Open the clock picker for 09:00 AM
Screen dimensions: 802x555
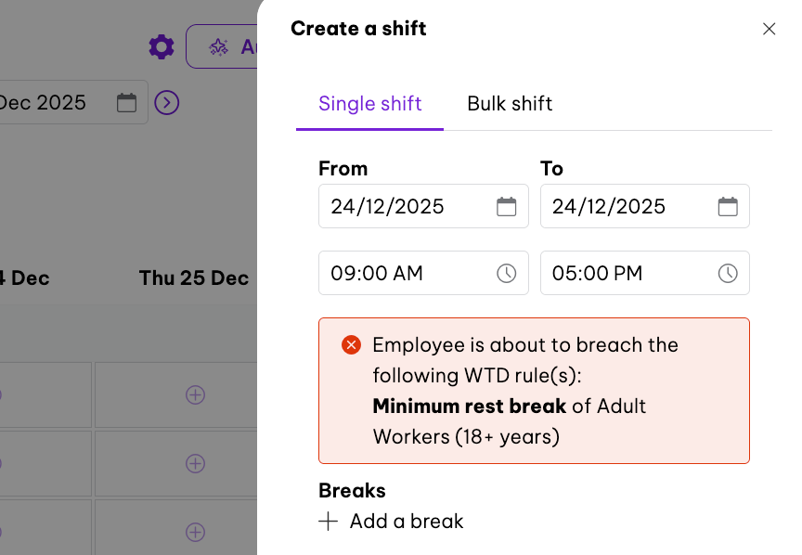[506, 273]
